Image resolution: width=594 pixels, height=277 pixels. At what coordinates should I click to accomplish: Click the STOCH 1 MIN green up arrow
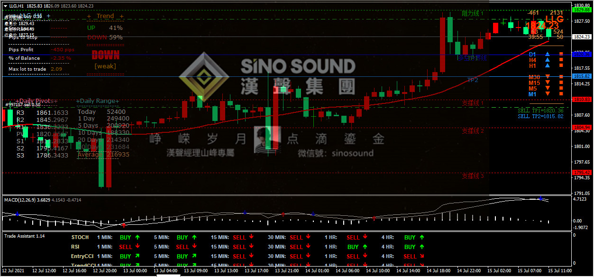coord(137,237)
